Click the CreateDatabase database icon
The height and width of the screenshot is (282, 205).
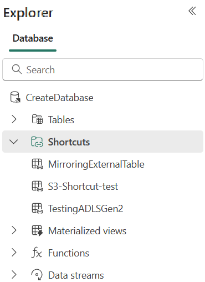(x=15, y=97)
